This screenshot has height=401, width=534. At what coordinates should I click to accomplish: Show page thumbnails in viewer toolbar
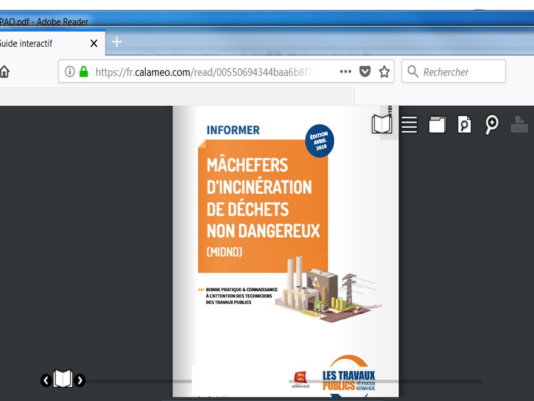tap(437, 124)
